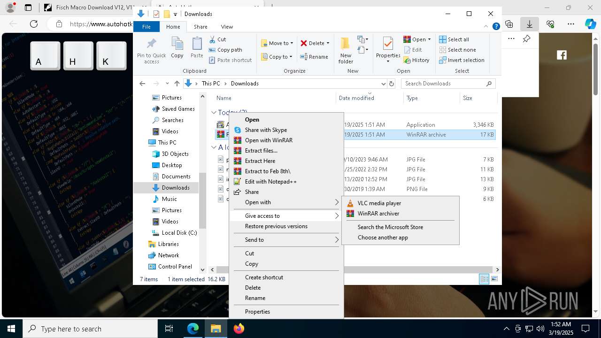Click the Explorer Help question mark icon
The image size is (601, 338).
click(496, 27)
